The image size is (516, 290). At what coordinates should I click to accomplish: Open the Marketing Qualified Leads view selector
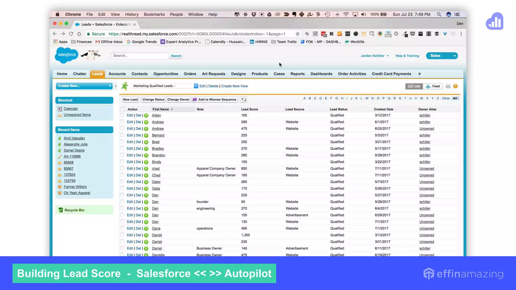[165, 86]
